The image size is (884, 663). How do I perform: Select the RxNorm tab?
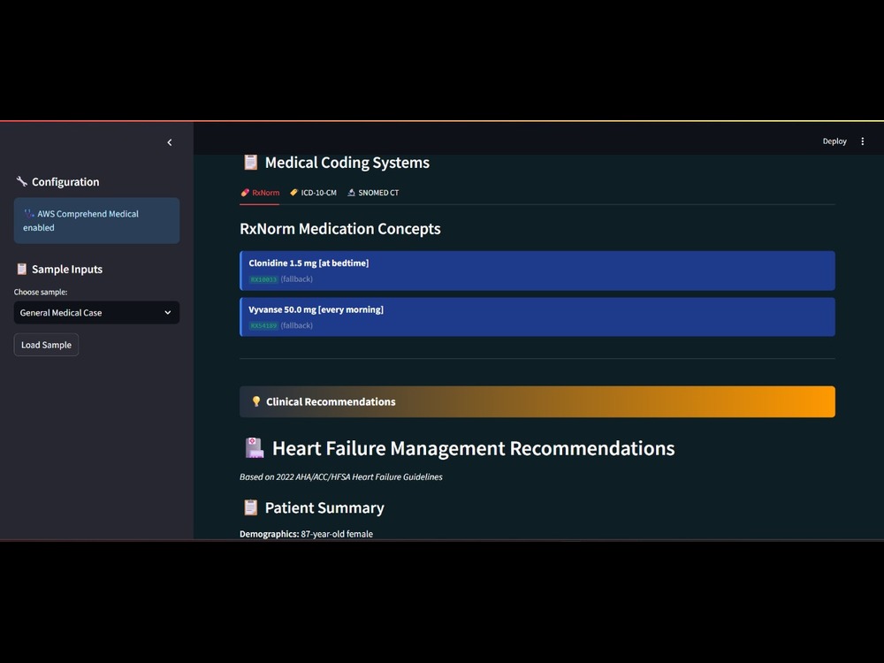pos(260,193)
